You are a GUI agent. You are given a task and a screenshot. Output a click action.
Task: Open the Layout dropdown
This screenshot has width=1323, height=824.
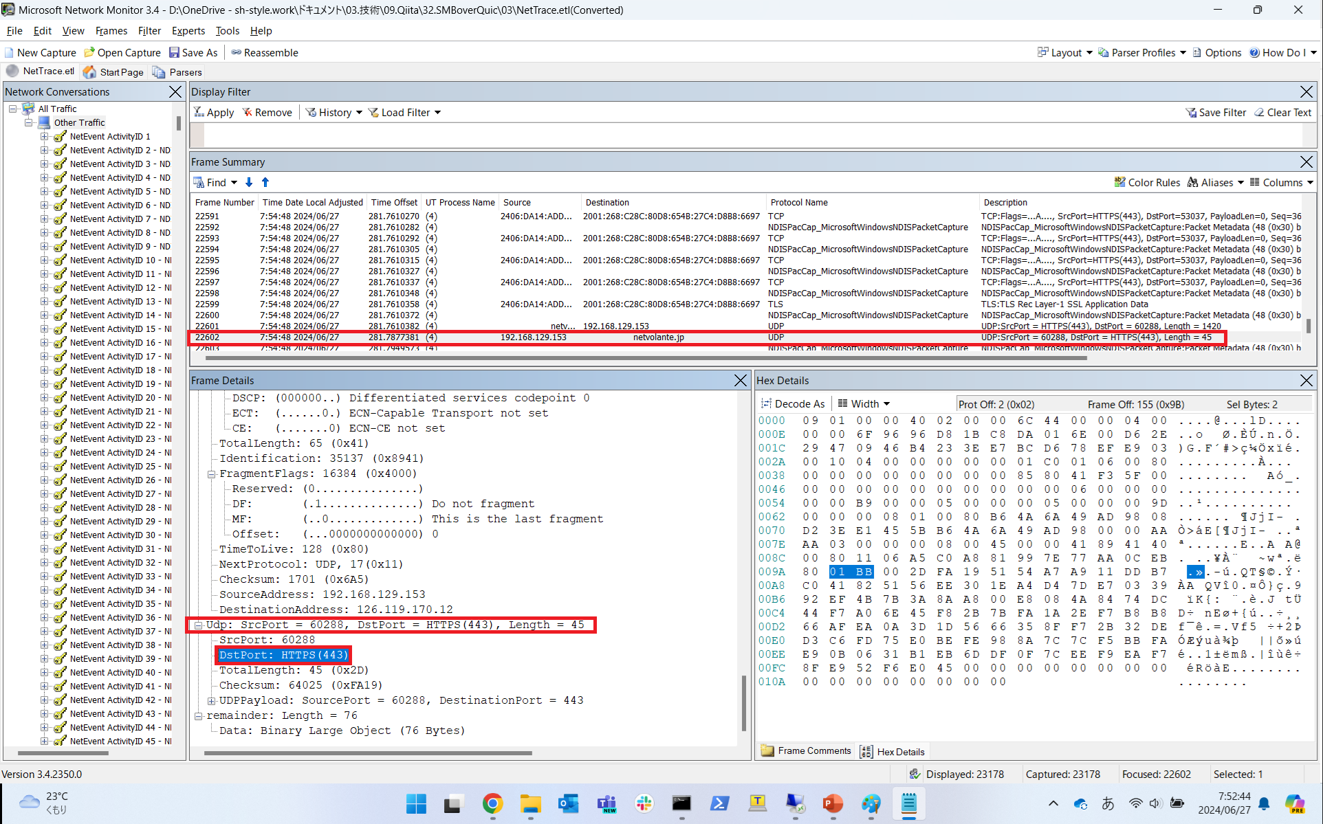(x=1065, y=52)
